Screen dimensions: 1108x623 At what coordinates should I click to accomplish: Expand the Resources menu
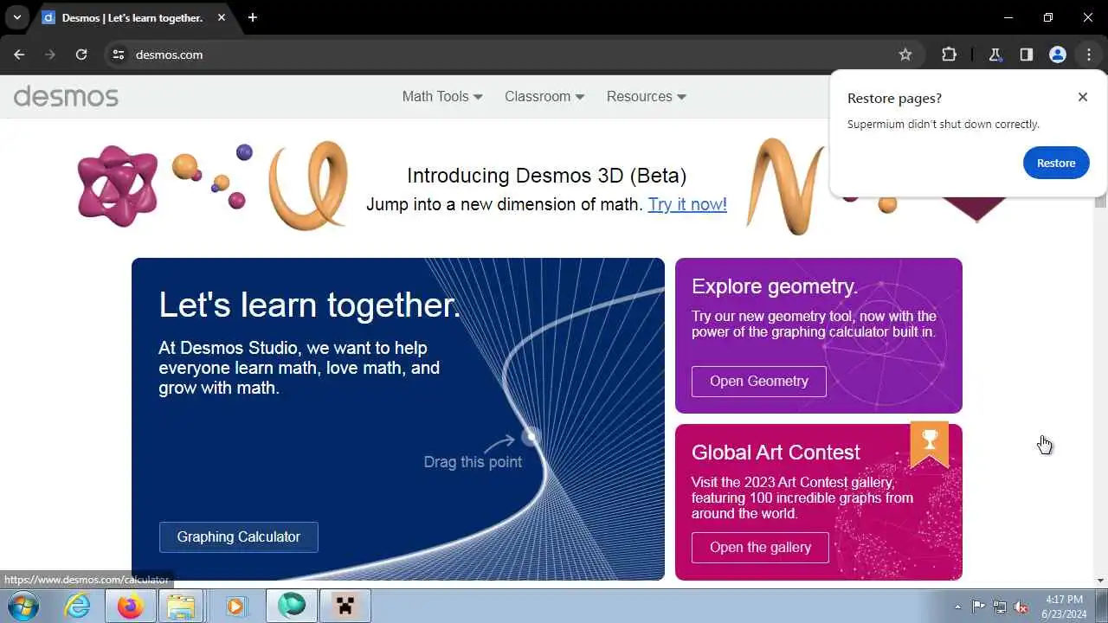pyautogui.click(x=647, y=96)
